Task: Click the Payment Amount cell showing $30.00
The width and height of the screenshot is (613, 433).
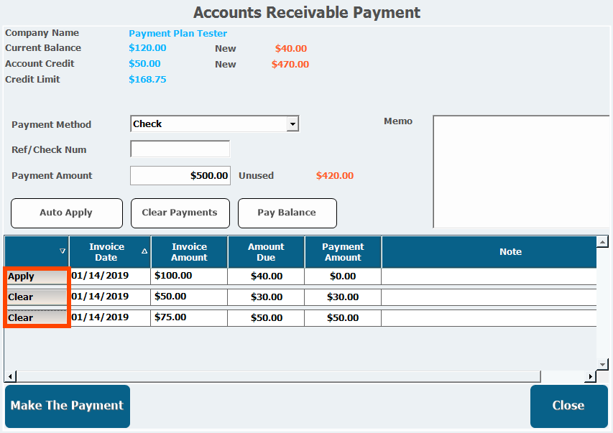Action: click(343, 297)
